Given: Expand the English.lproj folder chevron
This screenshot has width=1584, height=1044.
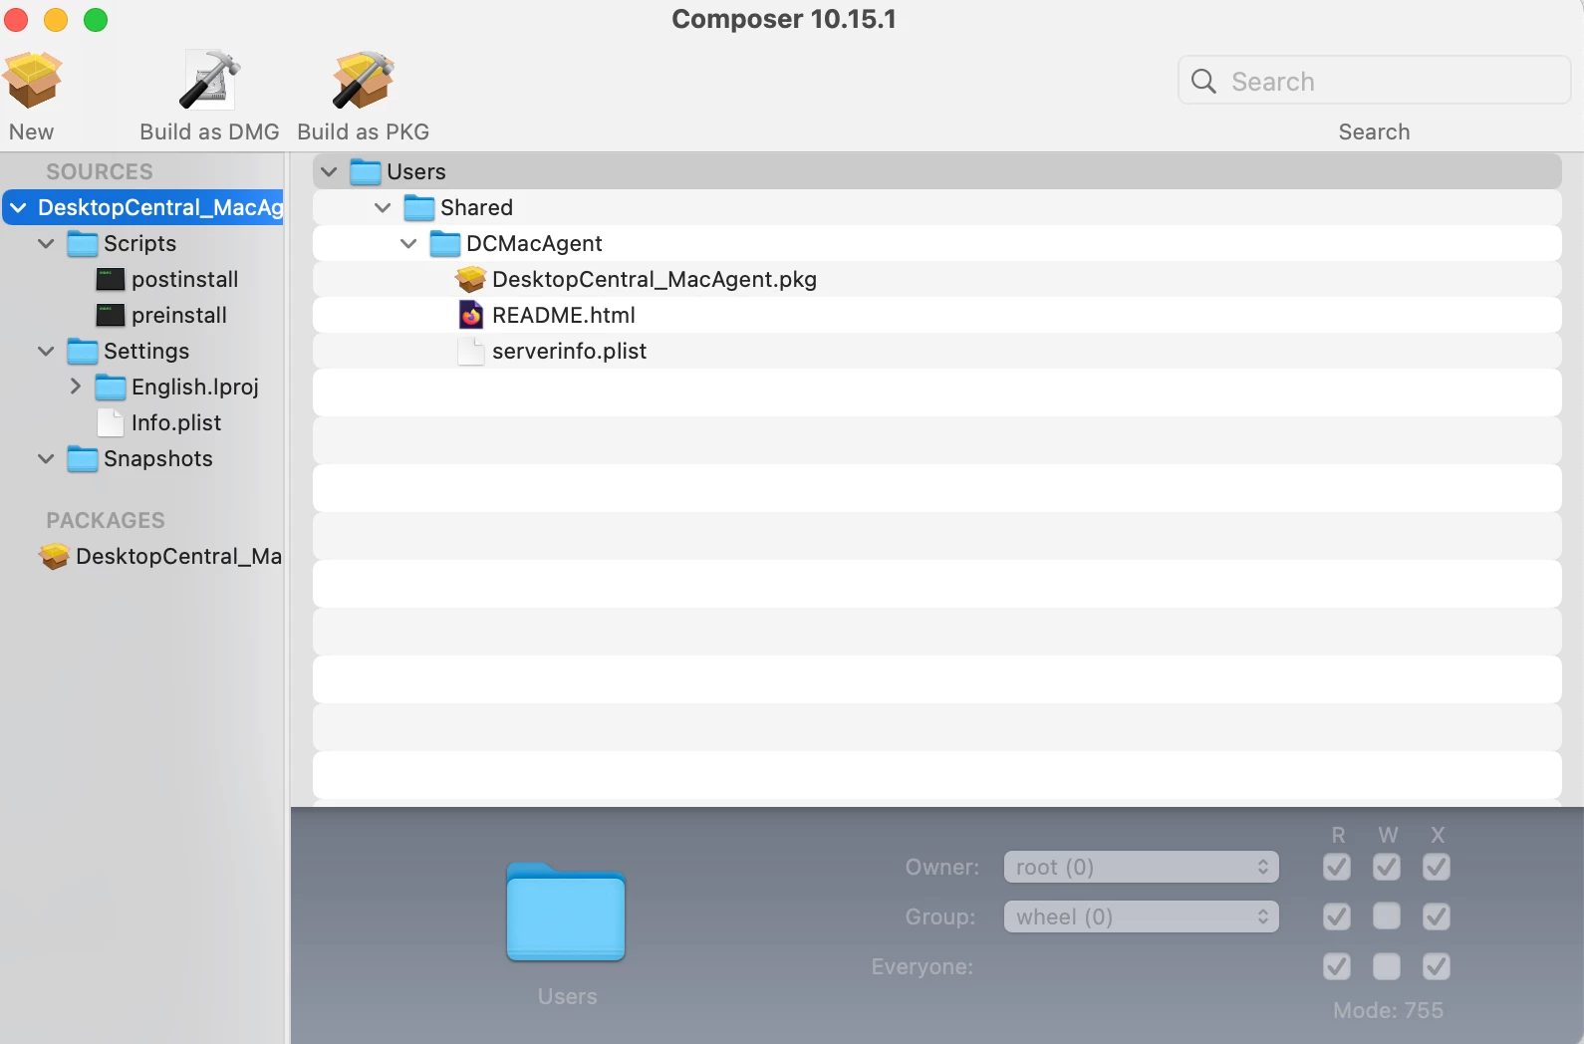Looking at the screenshot, I should coord(75,387).
